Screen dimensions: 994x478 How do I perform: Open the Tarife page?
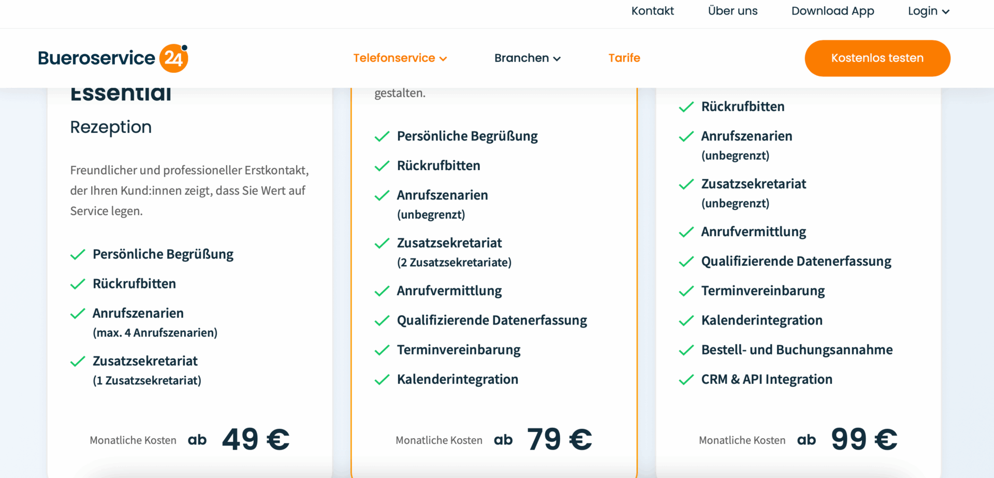pyautogui.click(x=624, y=58)
